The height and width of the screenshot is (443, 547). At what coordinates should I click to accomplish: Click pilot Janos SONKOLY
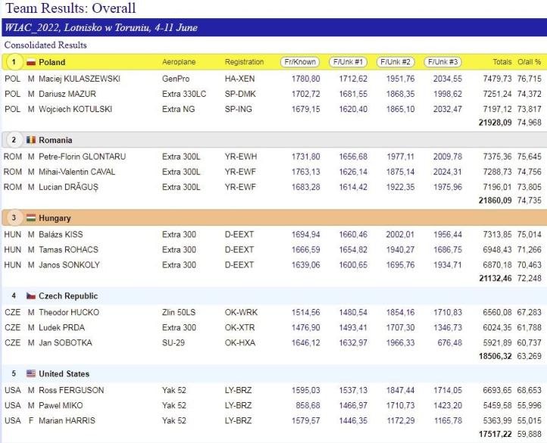[70, 265]
